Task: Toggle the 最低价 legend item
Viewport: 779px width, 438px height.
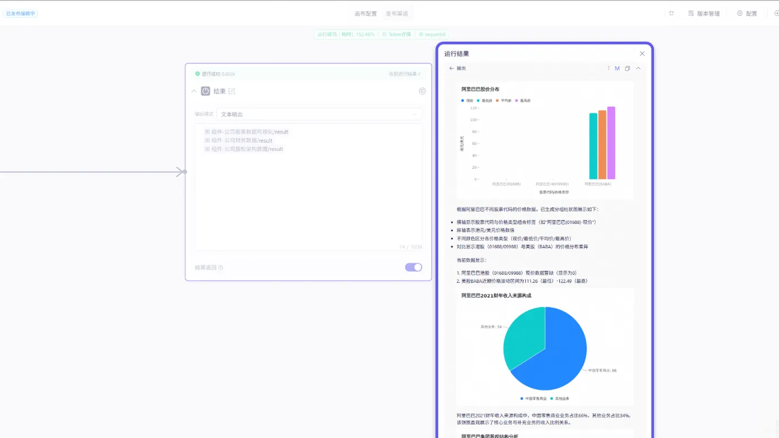Action: [485, 101]
